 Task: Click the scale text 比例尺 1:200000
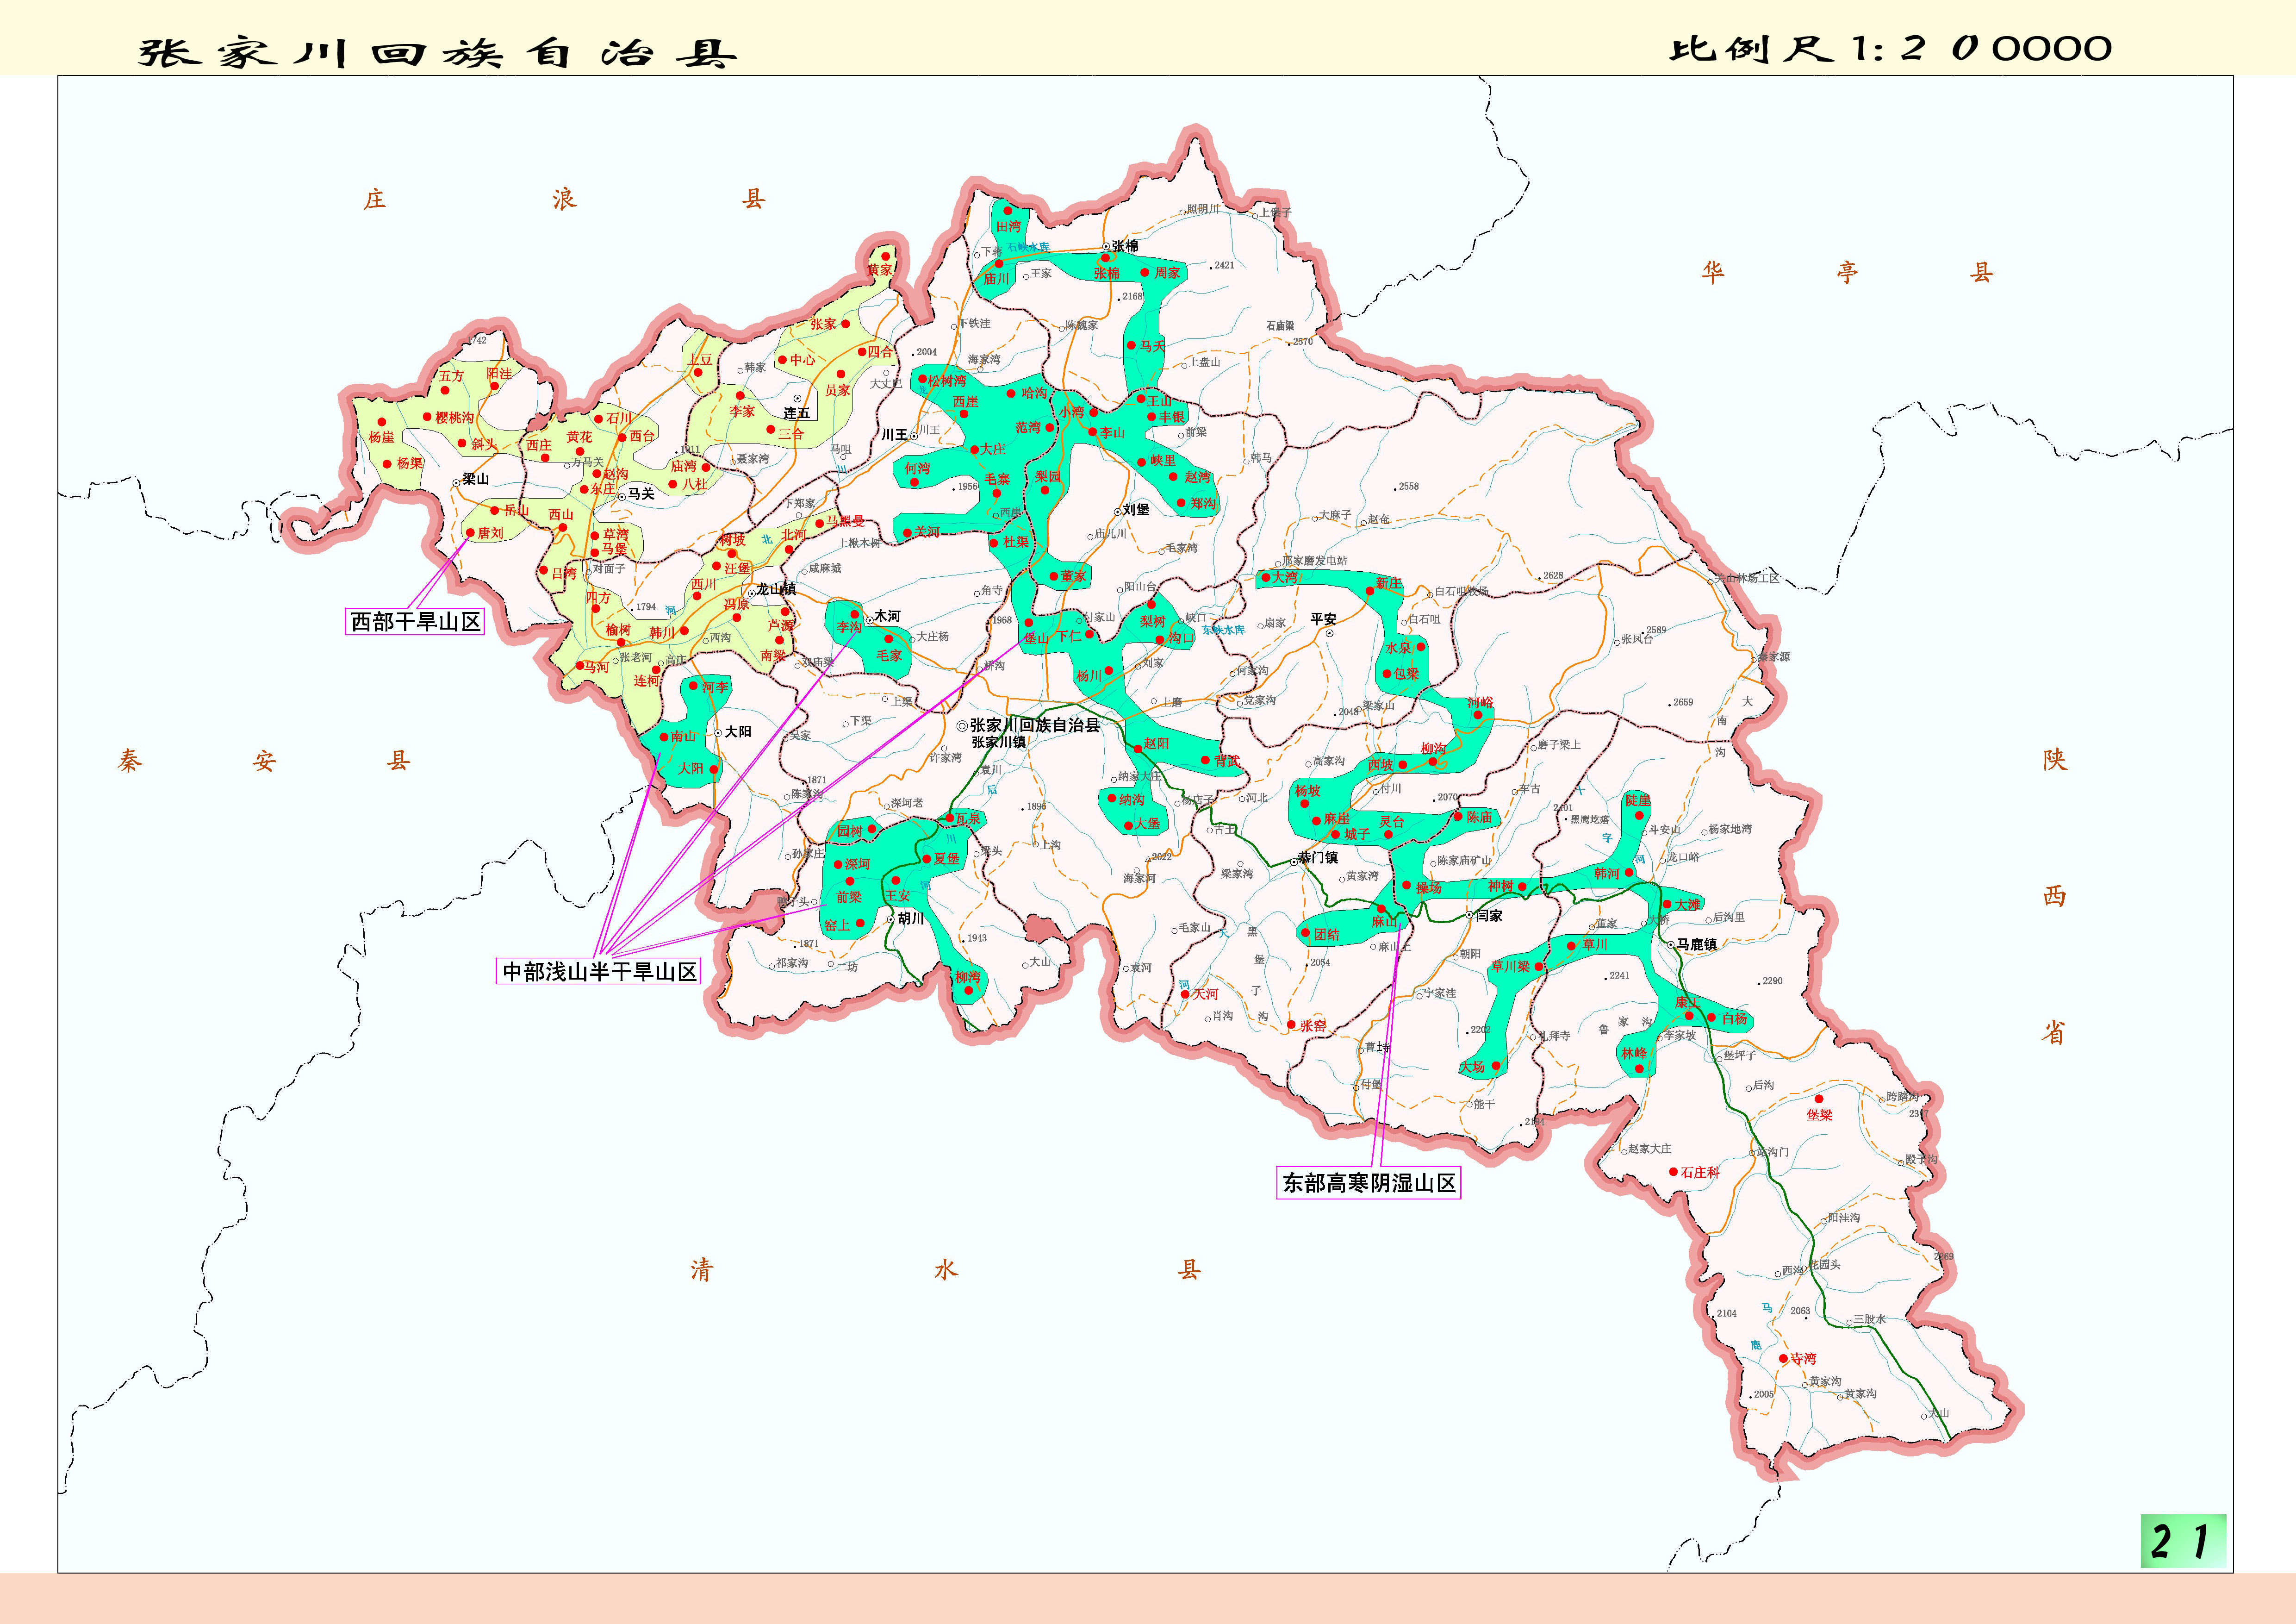point(1890,48)
